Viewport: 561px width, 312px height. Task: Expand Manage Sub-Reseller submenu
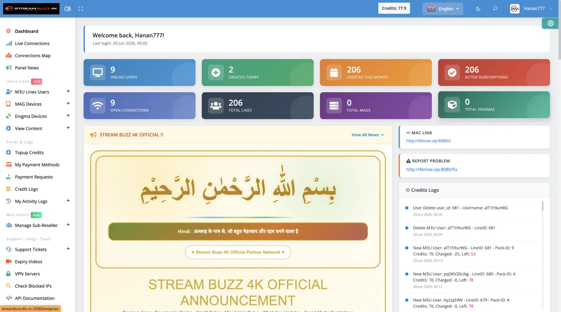pos(68,225)
